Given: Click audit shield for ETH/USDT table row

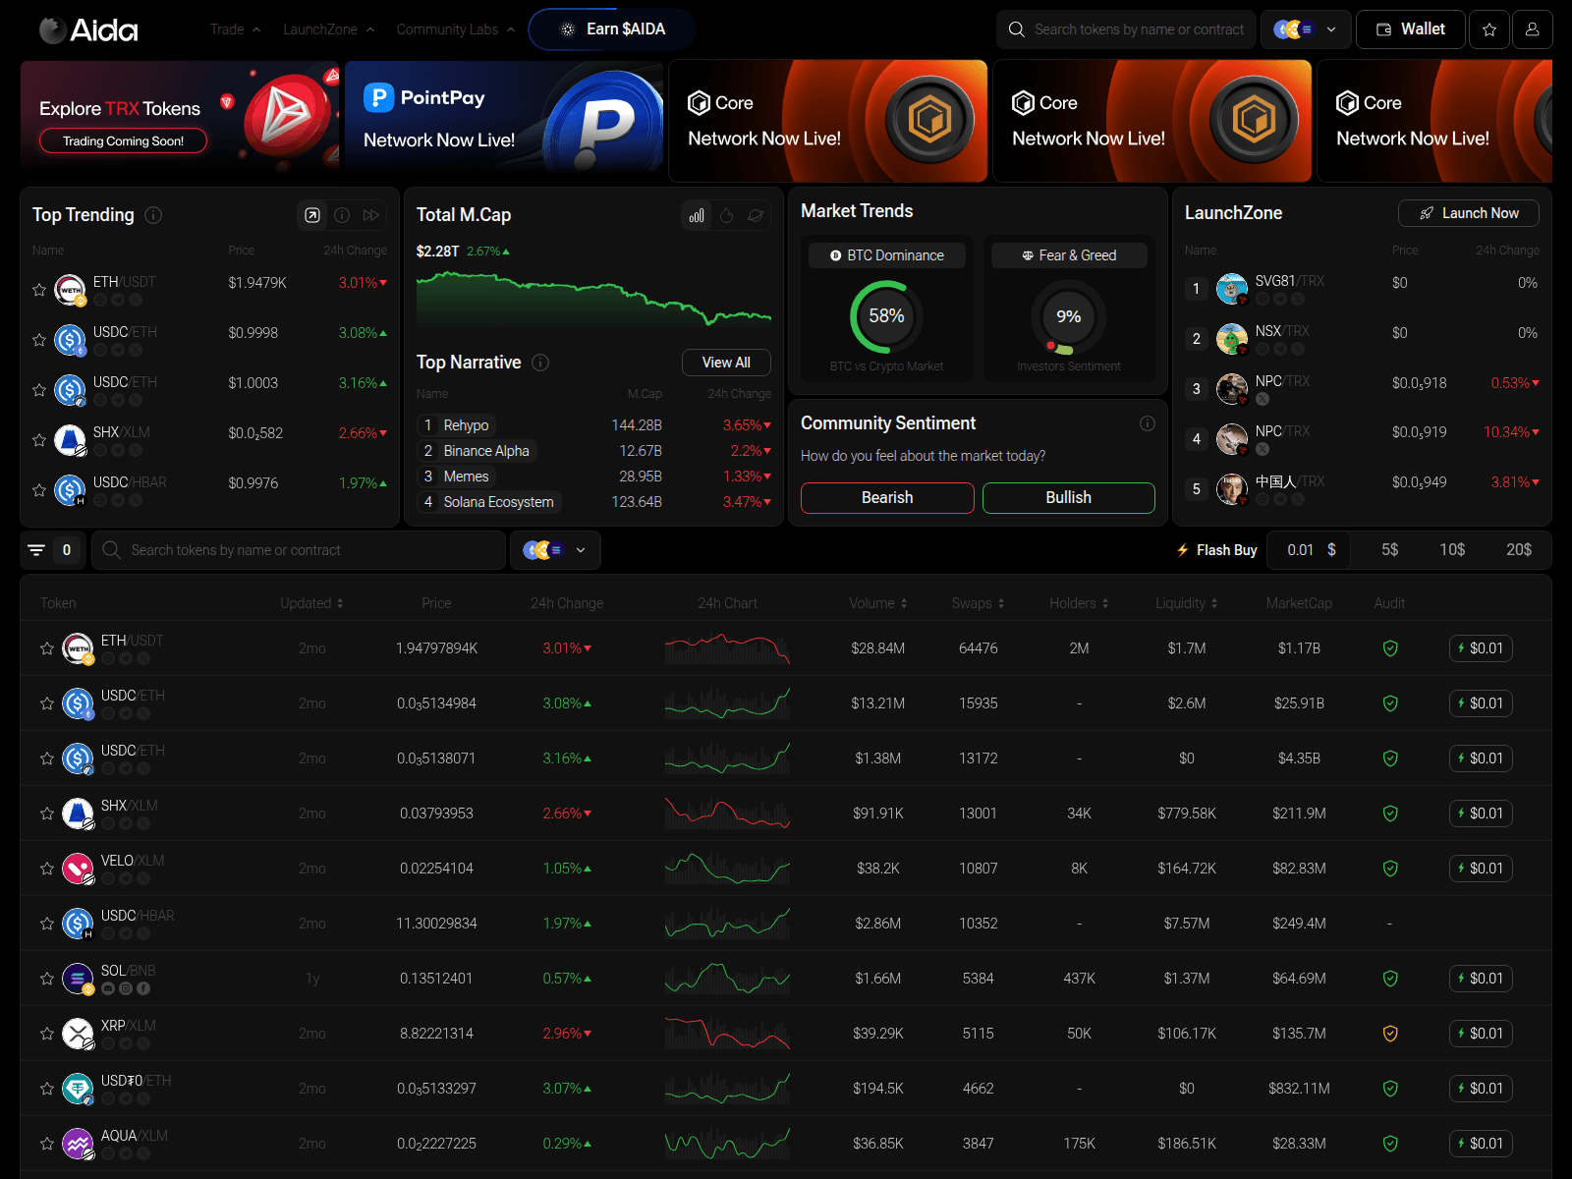Looking at the screenshot, I should click(1390, 648).
